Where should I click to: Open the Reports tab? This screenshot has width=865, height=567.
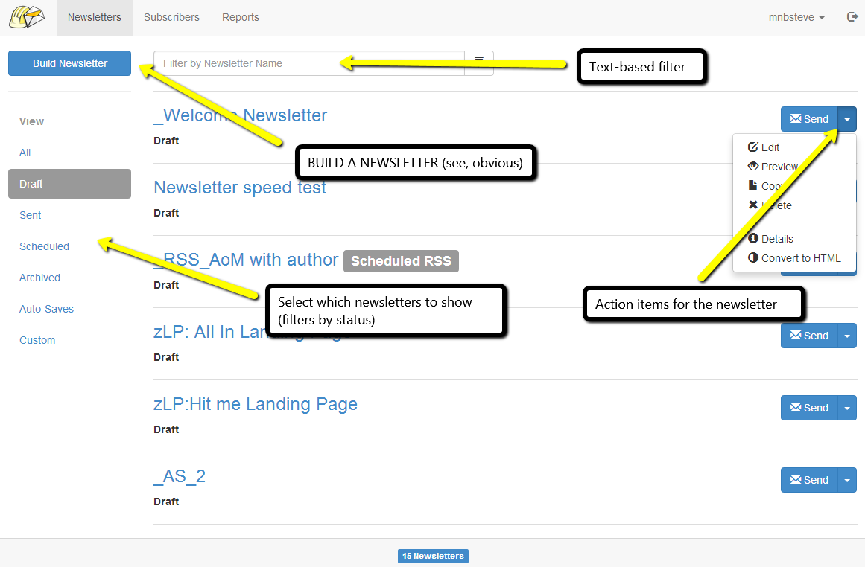coord(241,18)
